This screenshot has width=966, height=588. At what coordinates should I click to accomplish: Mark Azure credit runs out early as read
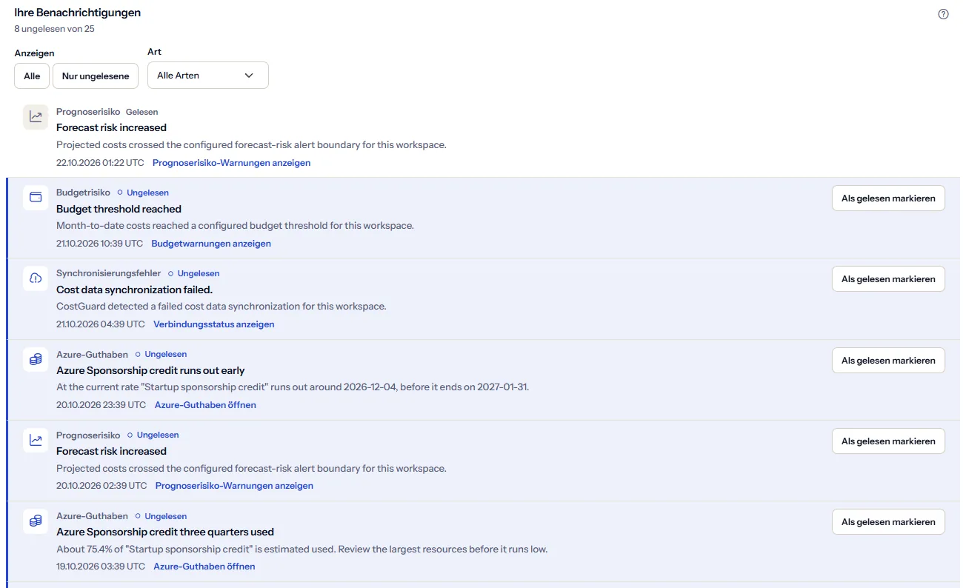[x=888, y=361]
